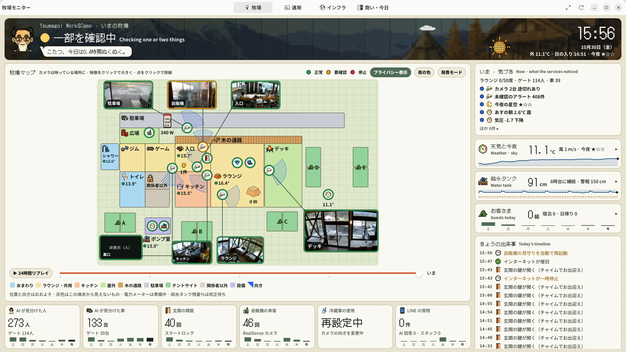This screenshot has width=626, height=352.
Task: Click the door sensor marker at 入口
Action: [x=207, y=158]
